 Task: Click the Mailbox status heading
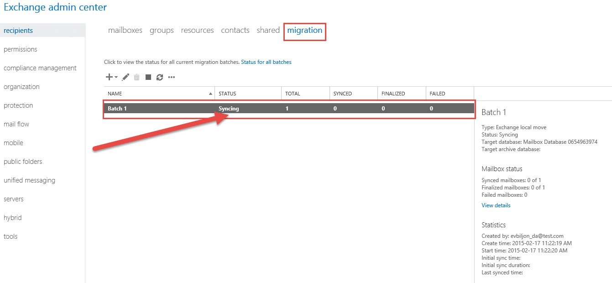[502, 169]
